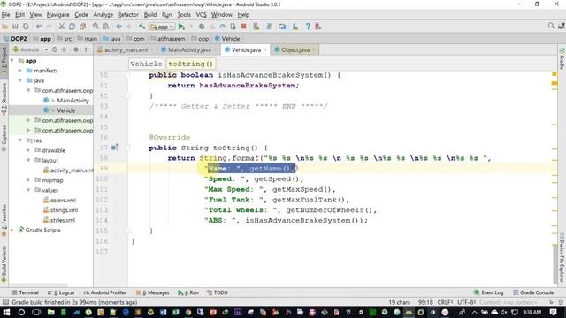Viewport: 566px width, 318px height.
Task: Open the VCS menu
Action: click(201, 15)
